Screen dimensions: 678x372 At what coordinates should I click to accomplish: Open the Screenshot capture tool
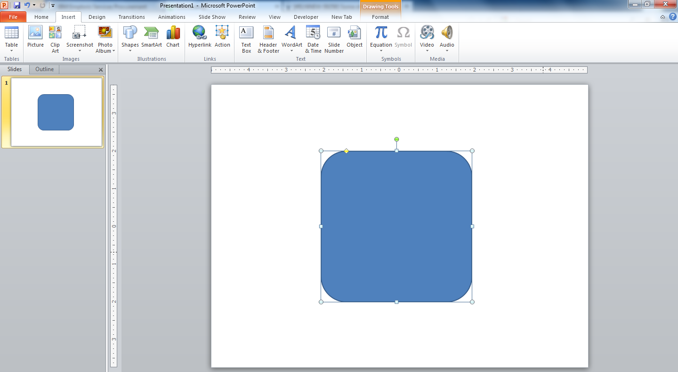click(80, 39)
